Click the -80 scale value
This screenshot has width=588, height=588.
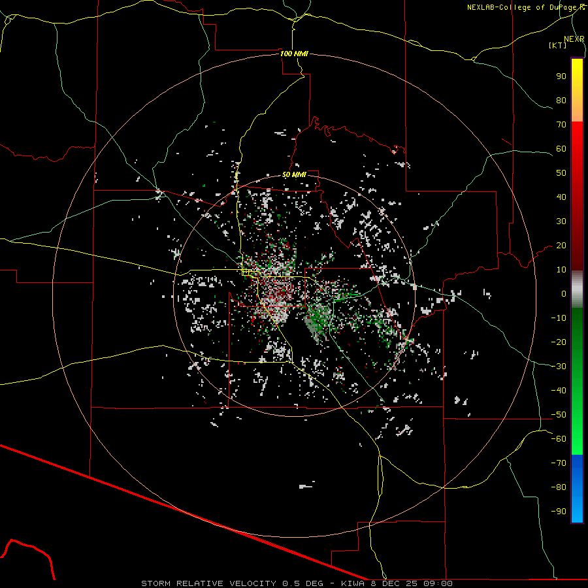(x=559, y=487)
